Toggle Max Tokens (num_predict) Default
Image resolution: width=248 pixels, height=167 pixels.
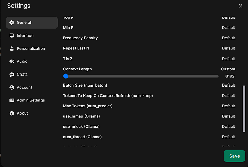(228, 106)
